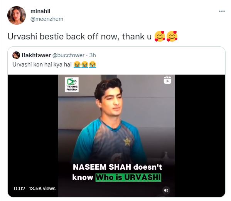Screen dimensions: 231x201
Task: Click the 0:02 video time indicator
Action: click(19, 189)
